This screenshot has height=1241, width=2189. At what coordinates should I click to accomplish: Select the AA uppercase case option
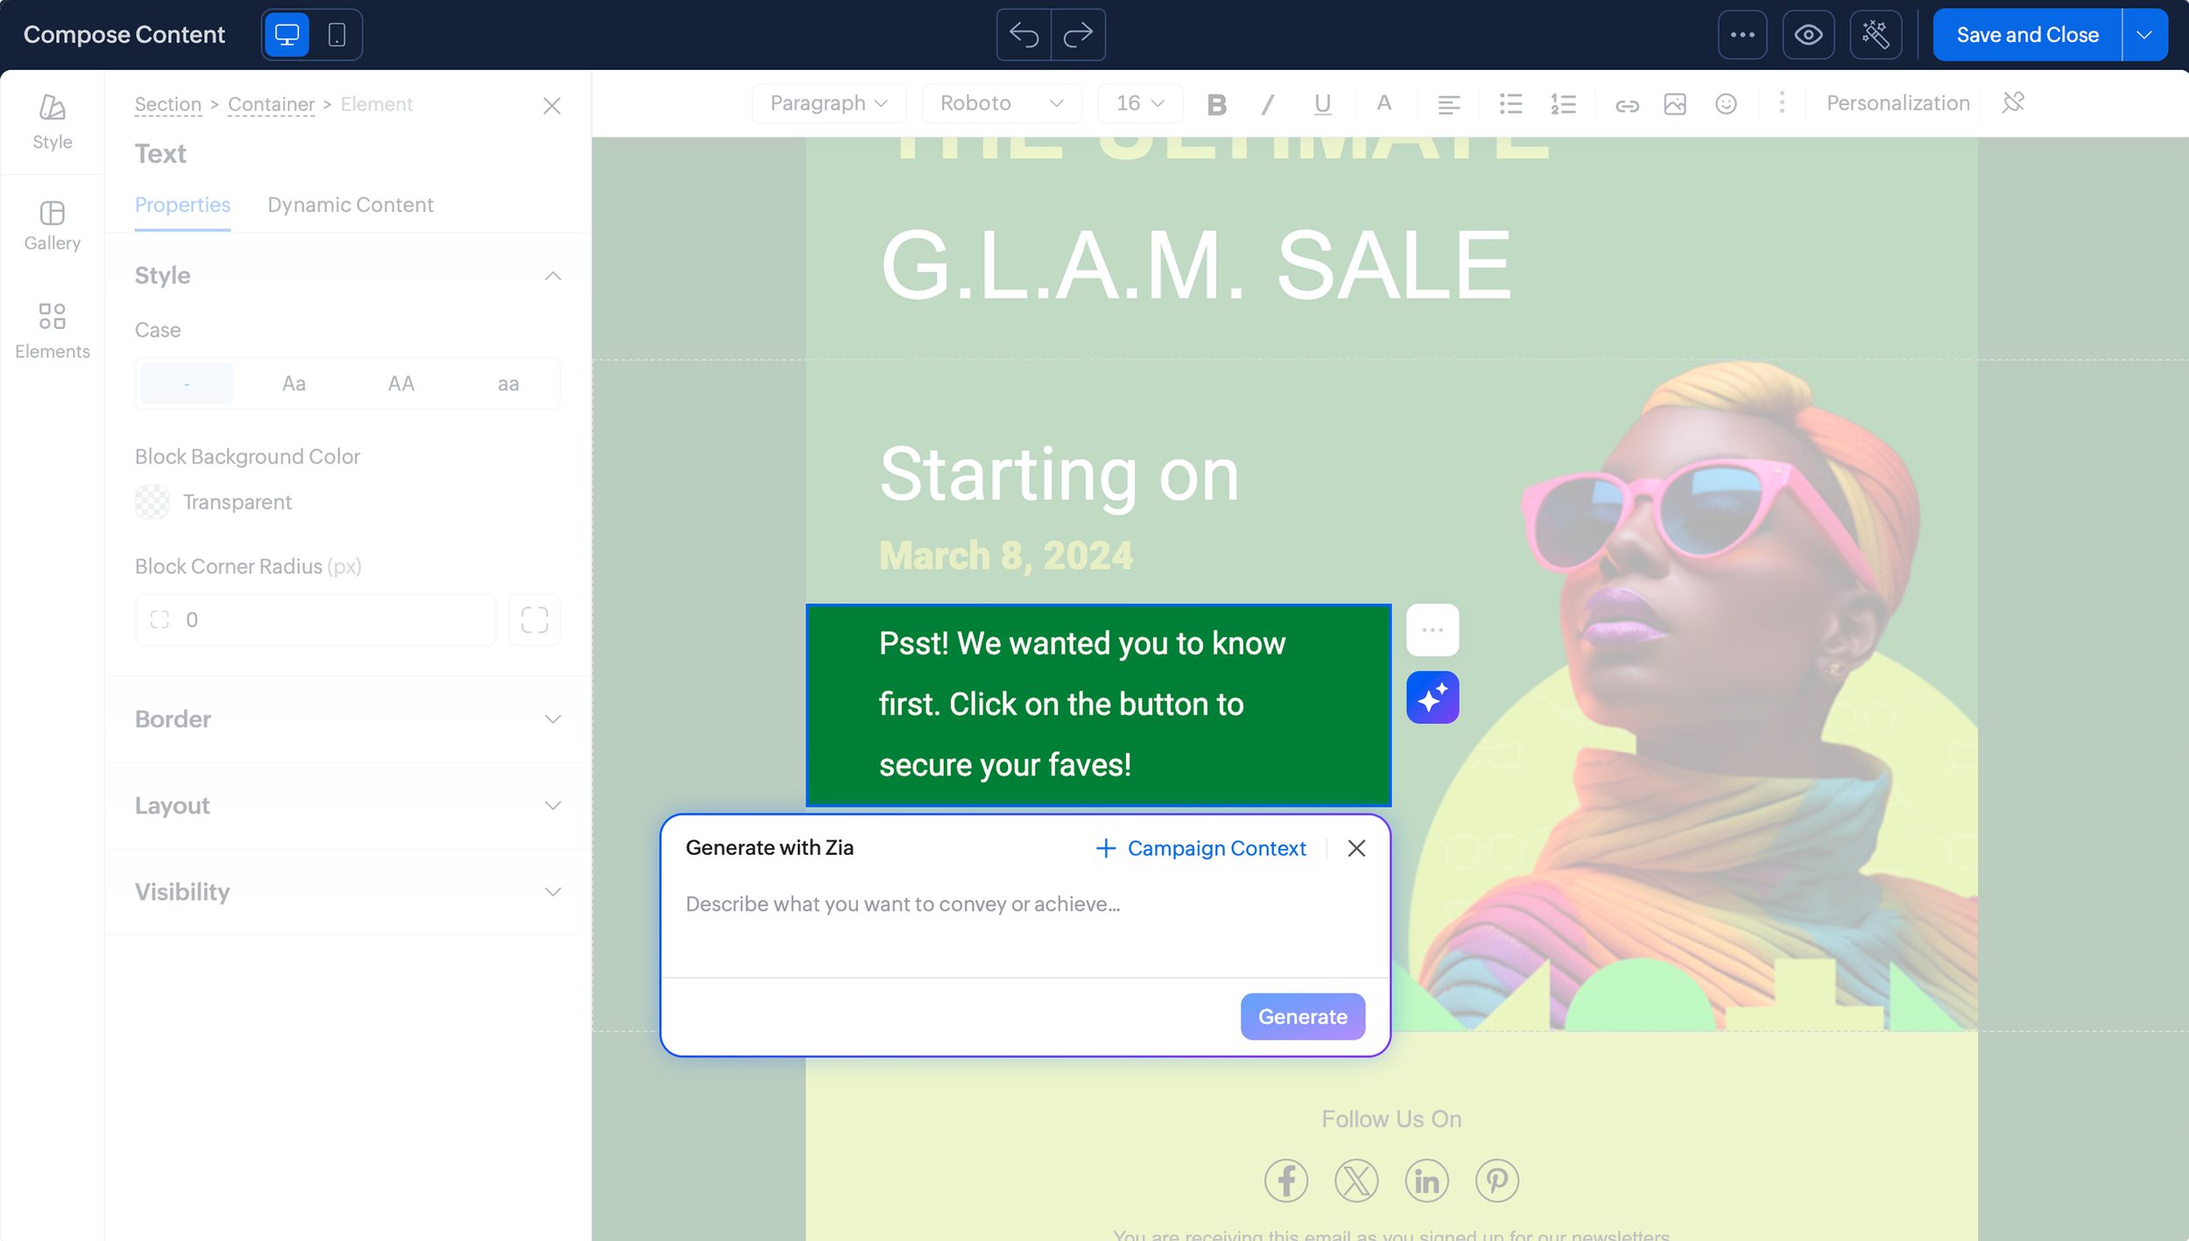coord(401,383)
